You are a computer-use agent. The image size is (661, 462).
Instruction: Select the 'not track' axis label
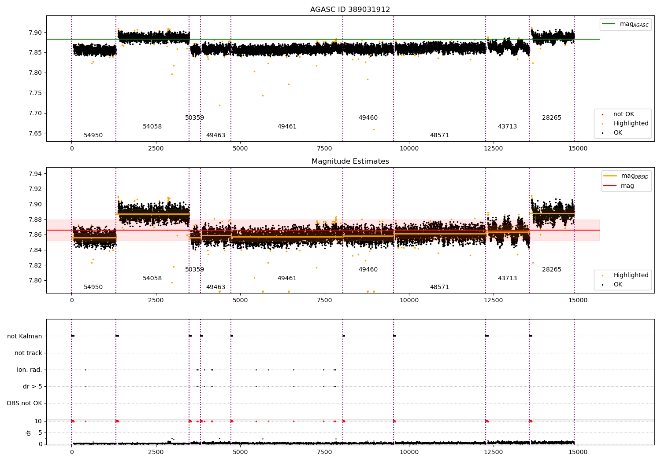point(28,353)
